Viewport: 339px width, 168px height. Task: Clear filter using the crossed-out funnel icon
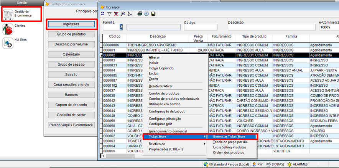click(116, 14)
